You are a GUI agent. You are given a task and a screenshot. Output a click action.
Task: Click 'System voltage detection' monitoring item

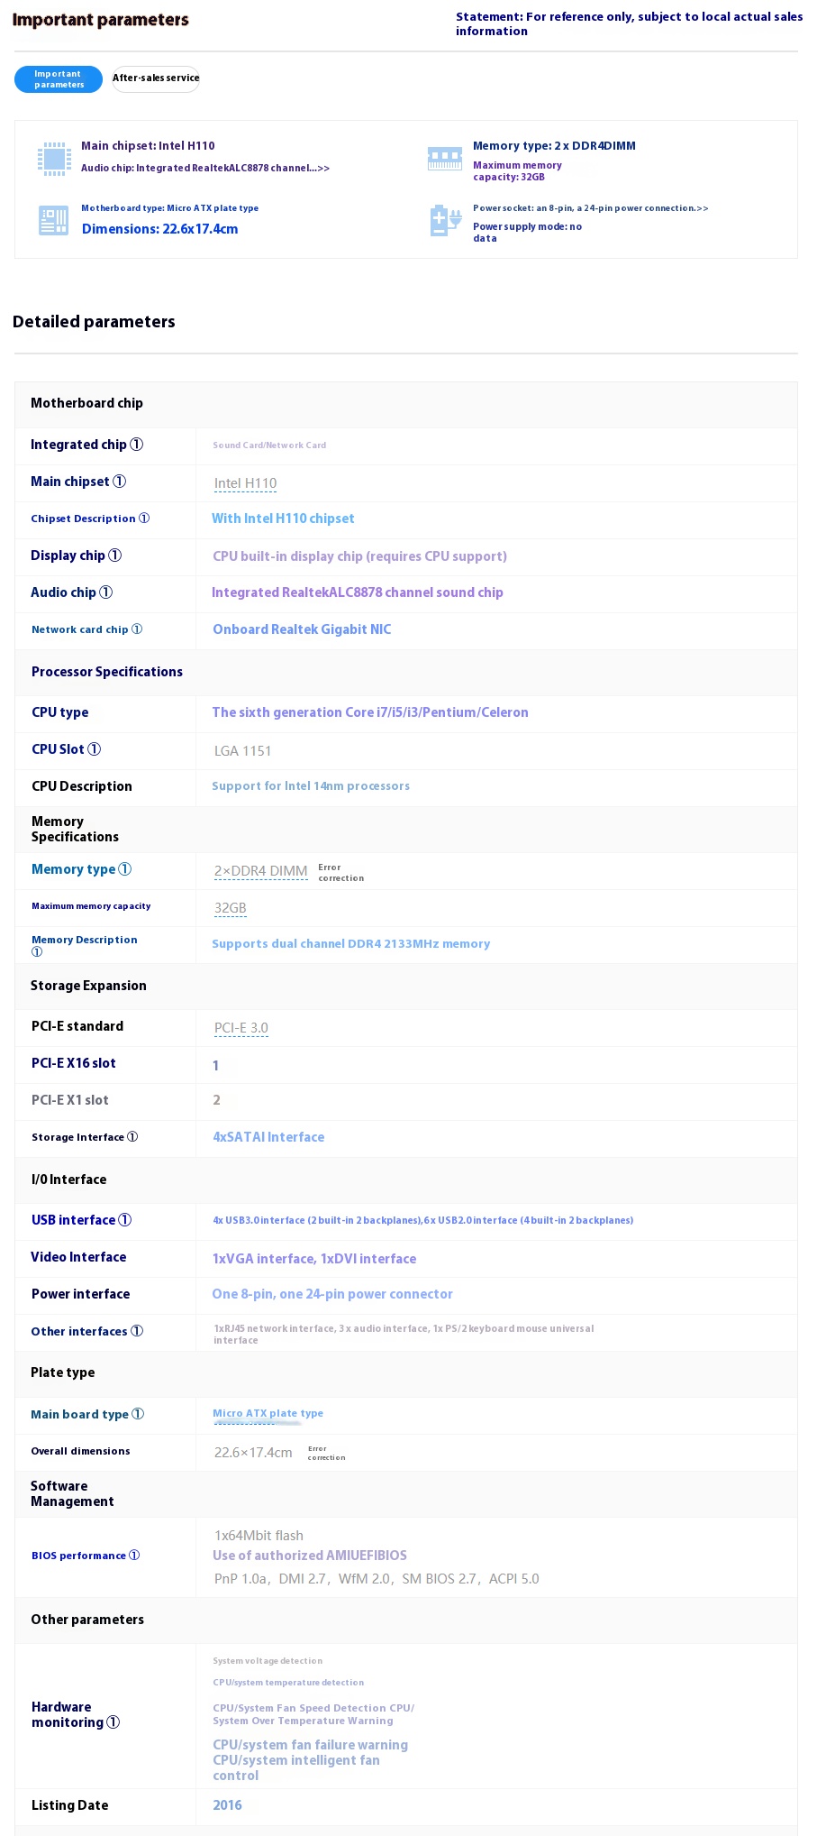[x=268, y=1661]
